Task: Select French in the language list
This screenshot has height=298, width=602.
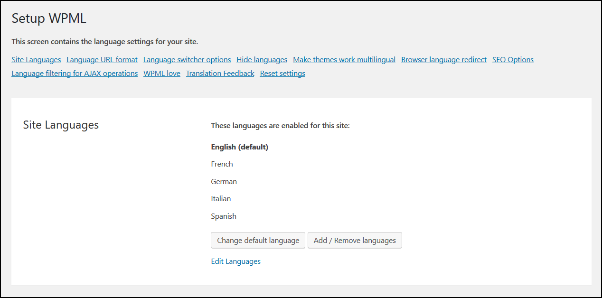Action: coord(222,164)
